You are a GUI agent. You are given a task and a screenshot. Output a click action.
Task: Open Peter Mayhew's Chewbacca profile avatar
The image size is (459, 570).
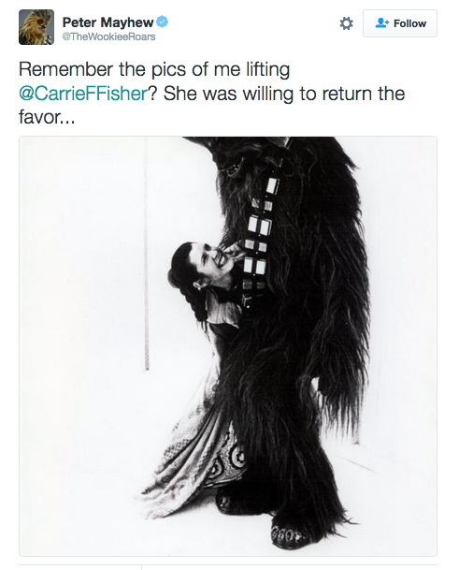(x=36, y=27)
